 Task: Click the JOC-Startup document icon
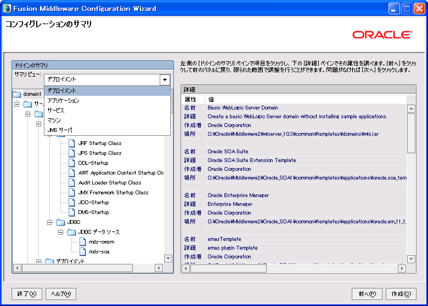72,203
